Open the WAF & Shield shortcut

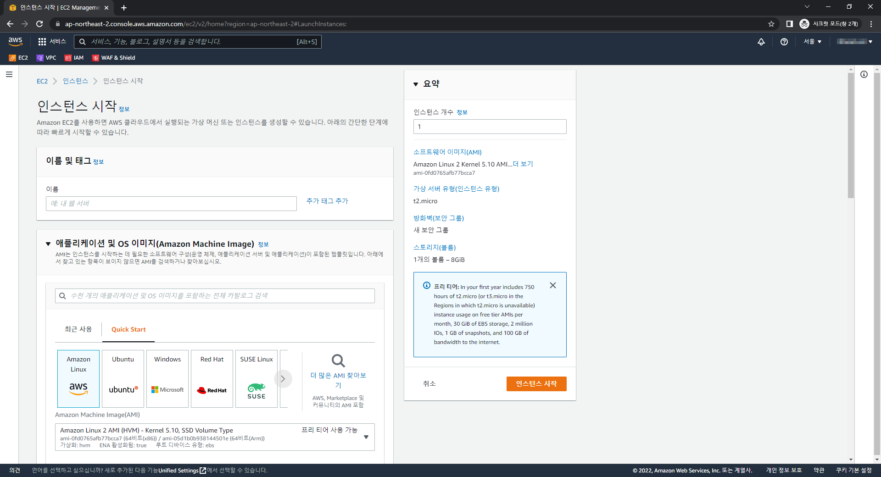113,58
